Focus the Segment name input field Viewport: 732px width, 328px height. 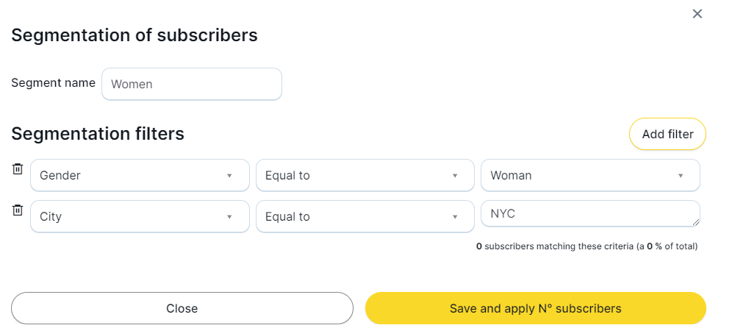(192, 84)
